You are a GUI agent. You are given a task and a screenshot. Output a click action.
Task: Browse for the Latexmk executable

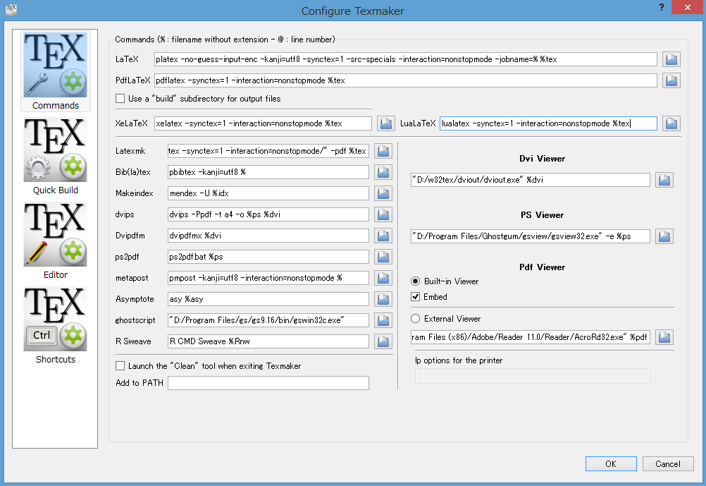pos(383,151)
